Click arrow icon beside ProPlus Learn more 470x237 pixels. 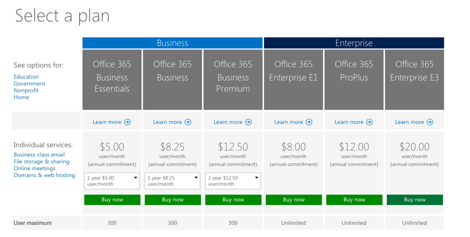369,122
